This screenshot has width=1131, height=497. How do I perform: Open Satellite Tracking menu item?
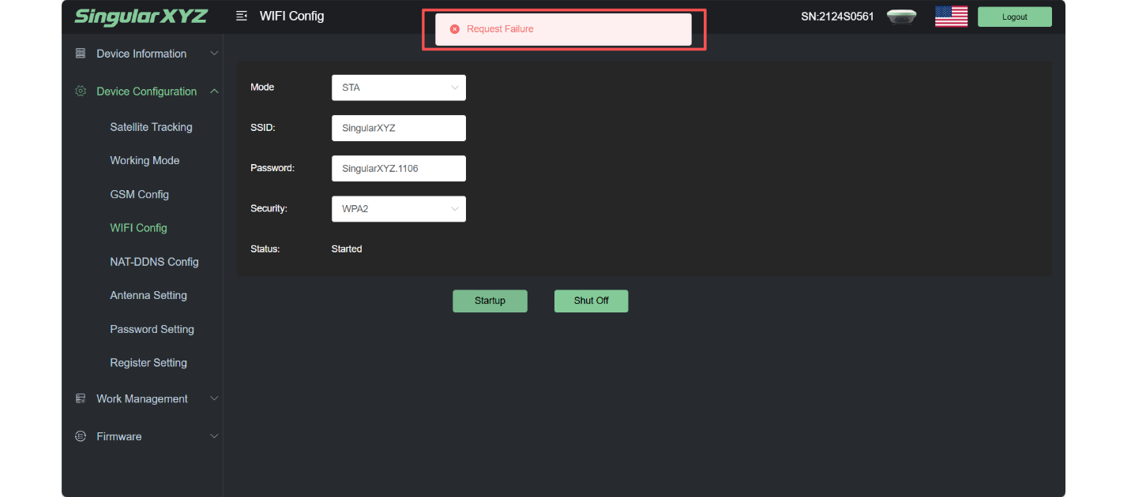point(151,127)
